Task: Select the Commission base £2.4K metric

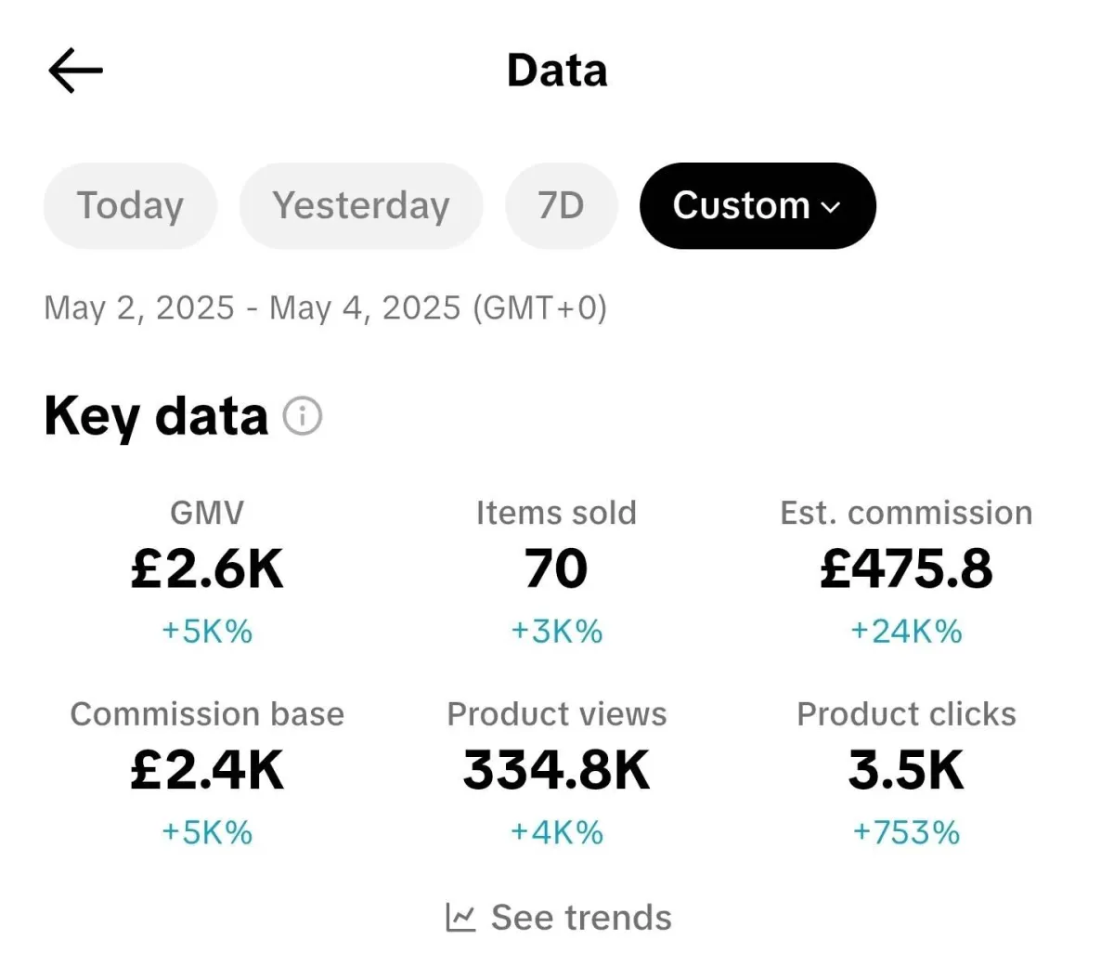Action: (x=207, y=770)
